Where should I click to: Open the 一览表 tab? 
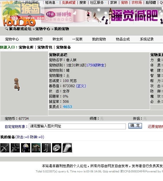(77, 39)
